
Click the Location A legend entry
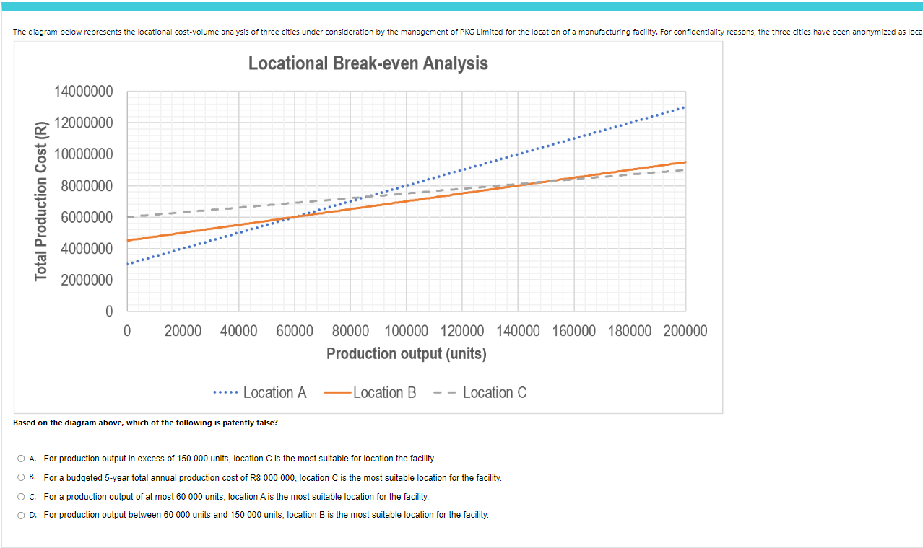click(274, 392)
